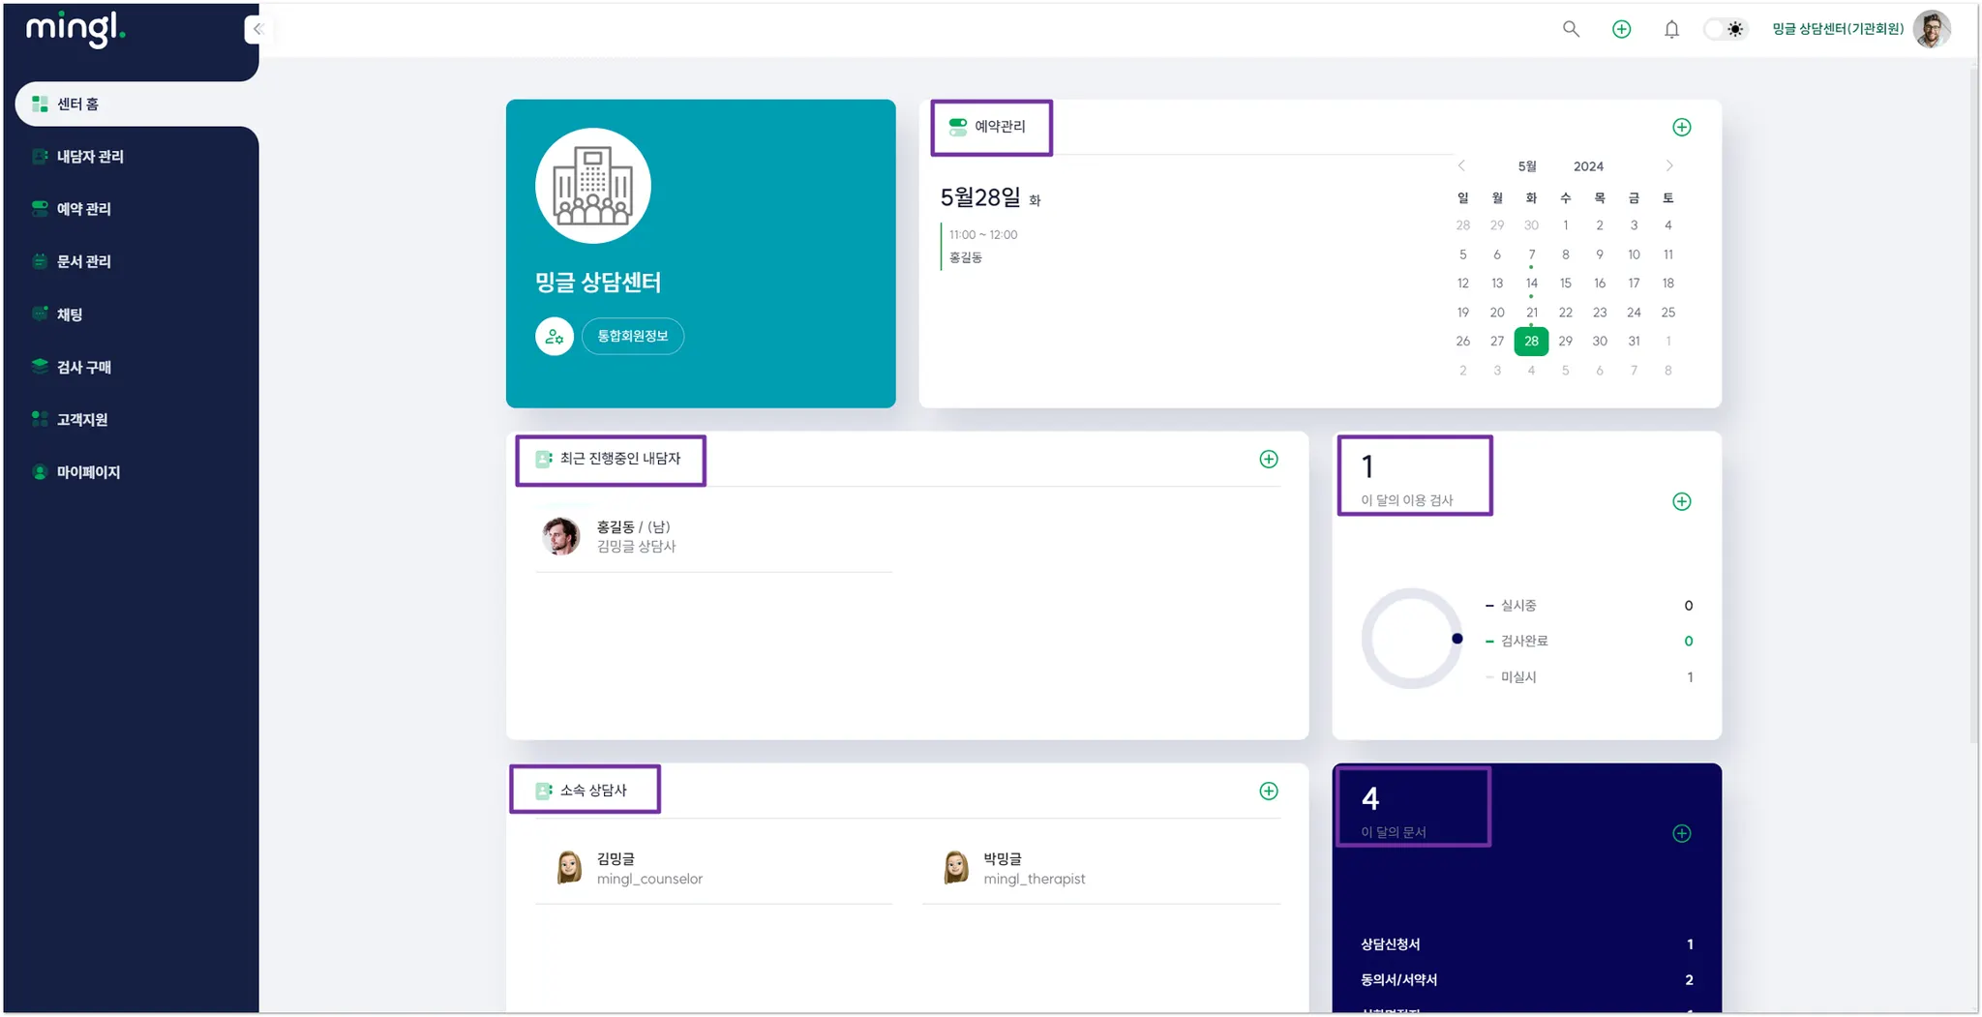Select May 31 on the calendar
This screenshot has height=1017, width=1982.
point(1634,341)
